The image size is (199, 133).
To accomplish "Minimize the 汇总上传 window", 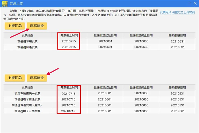I will coord(190,3).
